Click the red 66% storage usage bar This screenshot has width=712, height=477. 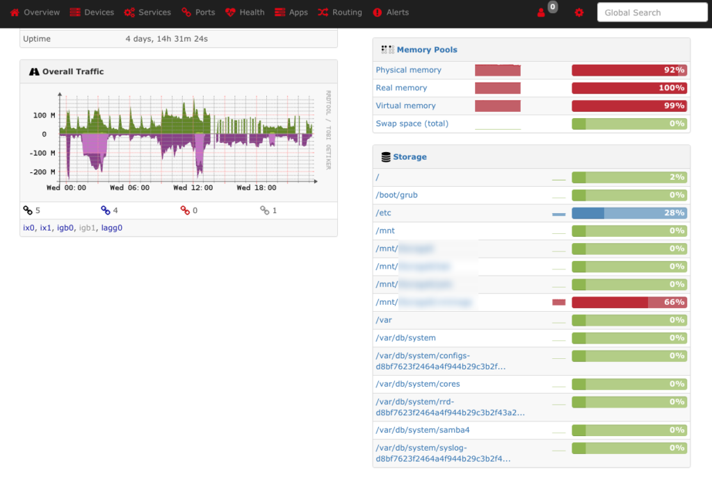[x=629, y=303]
